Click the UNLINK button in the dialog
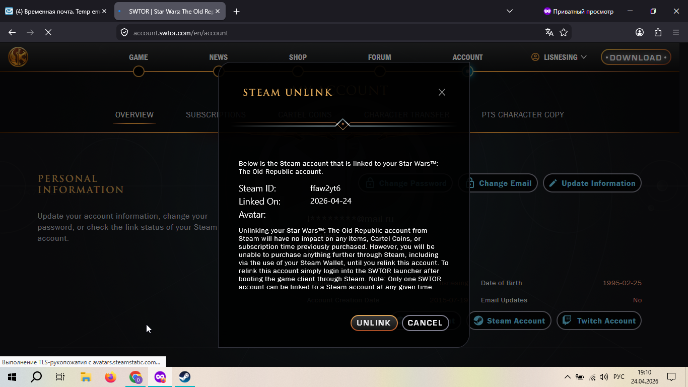This screenshot has width=688, height=387. point(374,323)
